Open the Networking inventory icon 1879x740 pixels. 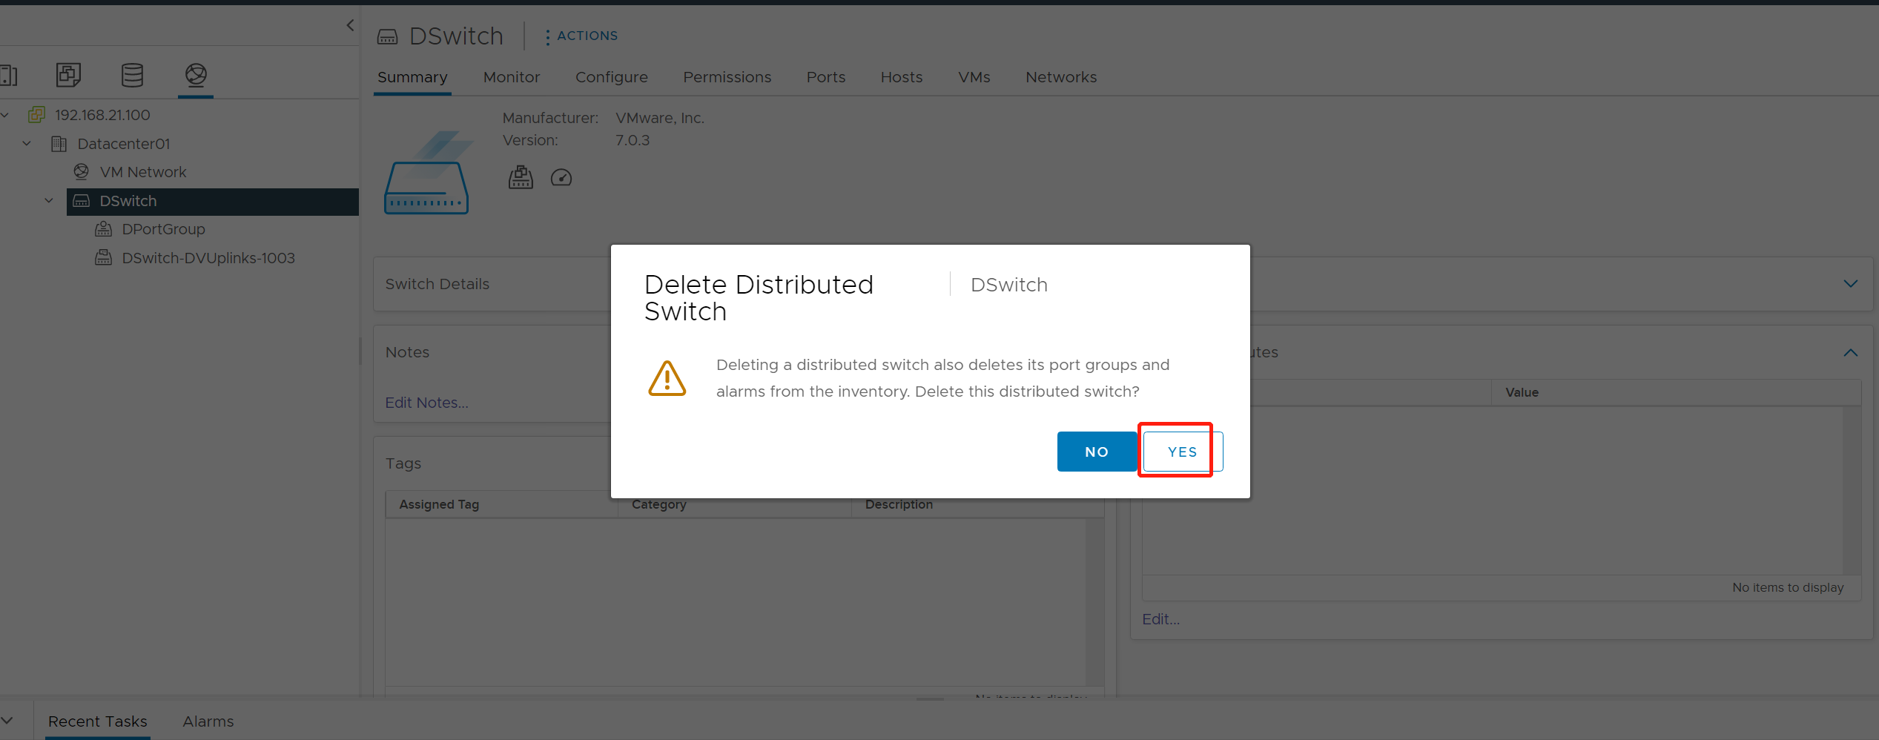(x=196, y=75)
